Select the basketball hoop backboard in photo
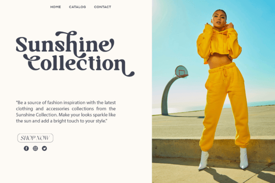This screenshot has width=275, height=183. (x=181, y=71)
